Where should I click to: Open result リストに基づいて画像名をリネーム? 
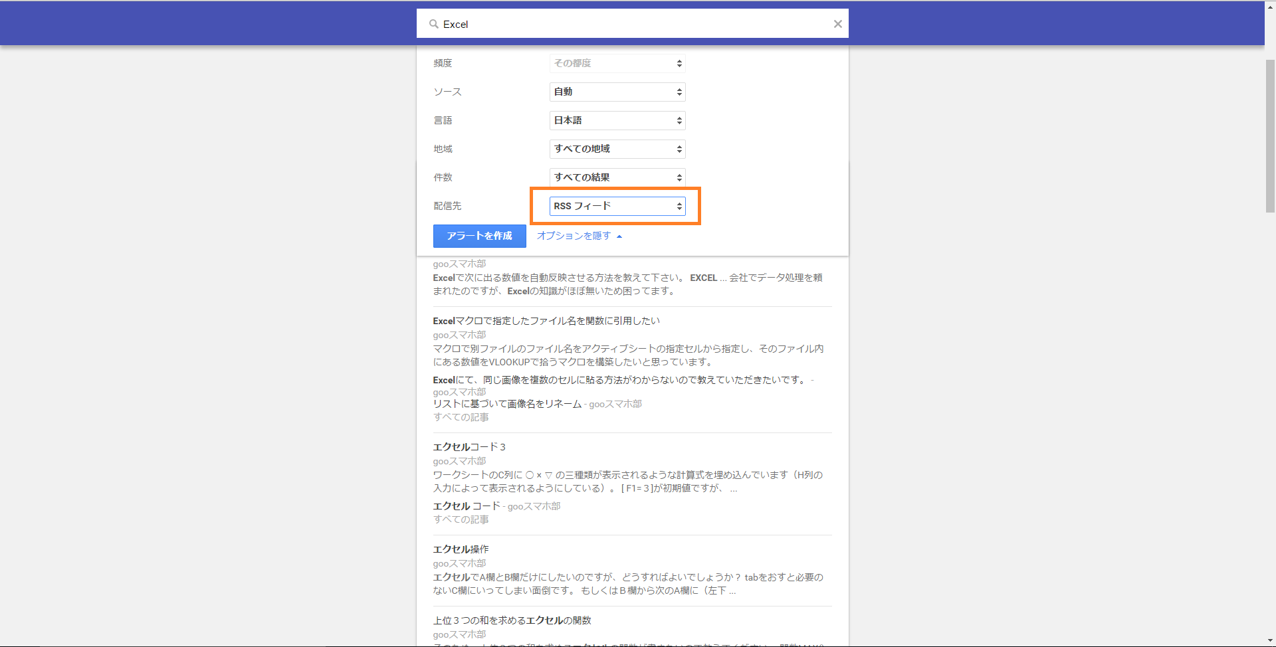click(507, 404)
